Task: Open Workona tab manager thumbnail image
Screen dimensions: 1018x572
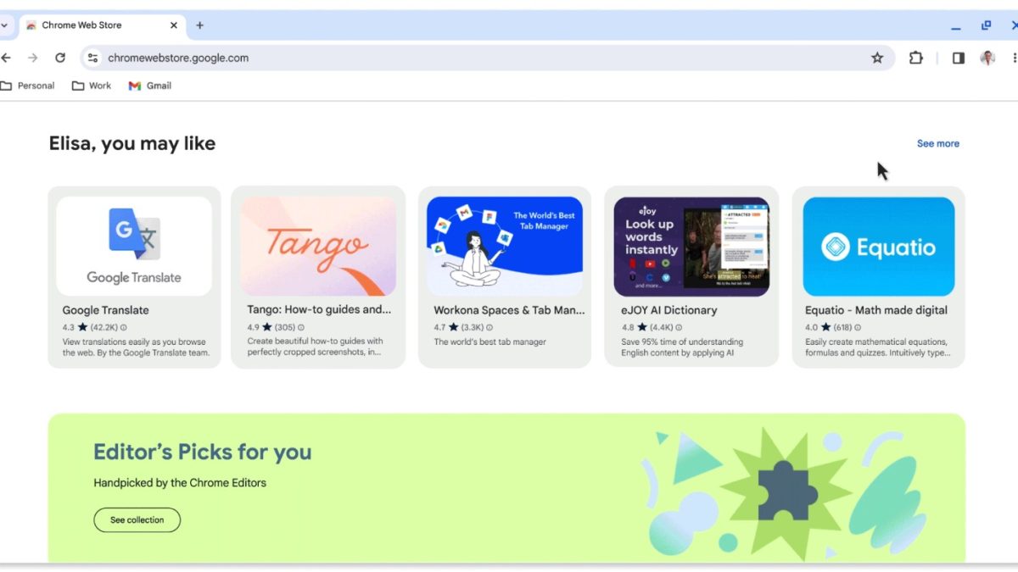Action: 505,246
